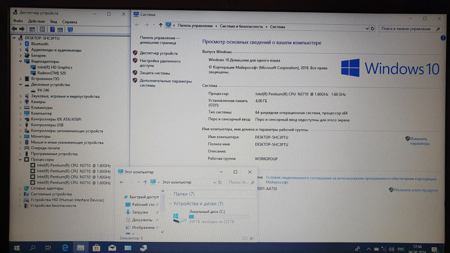
Task: Click the up arrow in Этот компьютер window
Action: [x=145, y=182]
